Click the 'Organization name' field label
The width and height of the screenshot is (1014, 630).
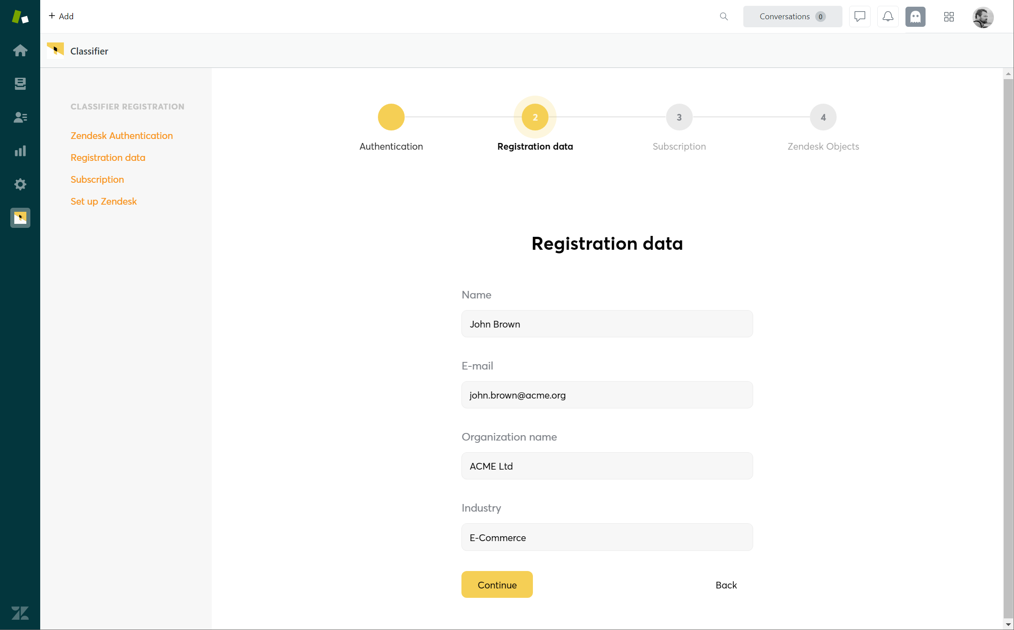pos(509,437)
